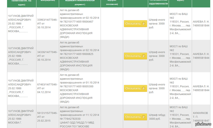Click ruble icon on first Оплатить button
Viewport: 213px width, 128px height.
(143, 24)
